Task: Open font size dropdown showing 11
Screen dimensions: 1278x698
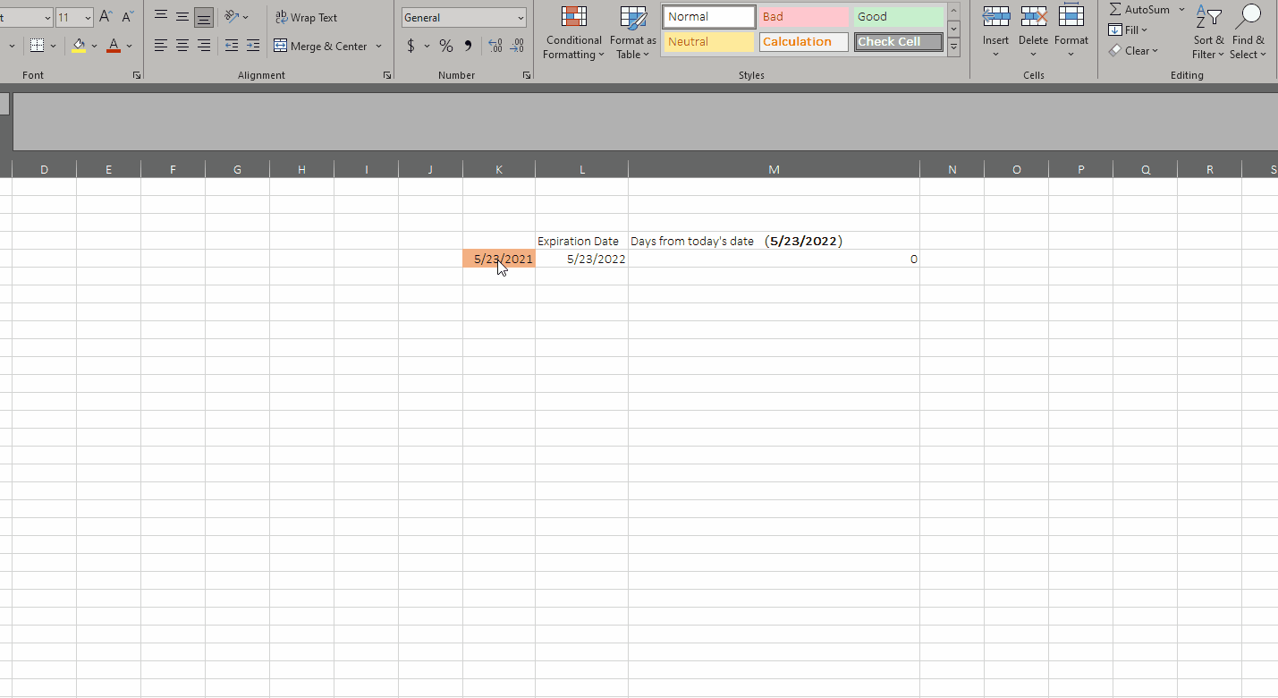Action: (88, 18)
